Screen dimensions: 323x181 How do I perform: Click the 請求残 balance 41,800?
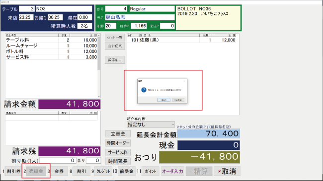click(x=70, y=151)
